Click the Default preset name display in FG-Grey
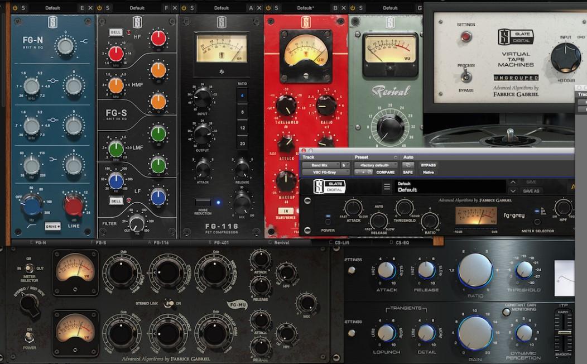 point(450,188)
